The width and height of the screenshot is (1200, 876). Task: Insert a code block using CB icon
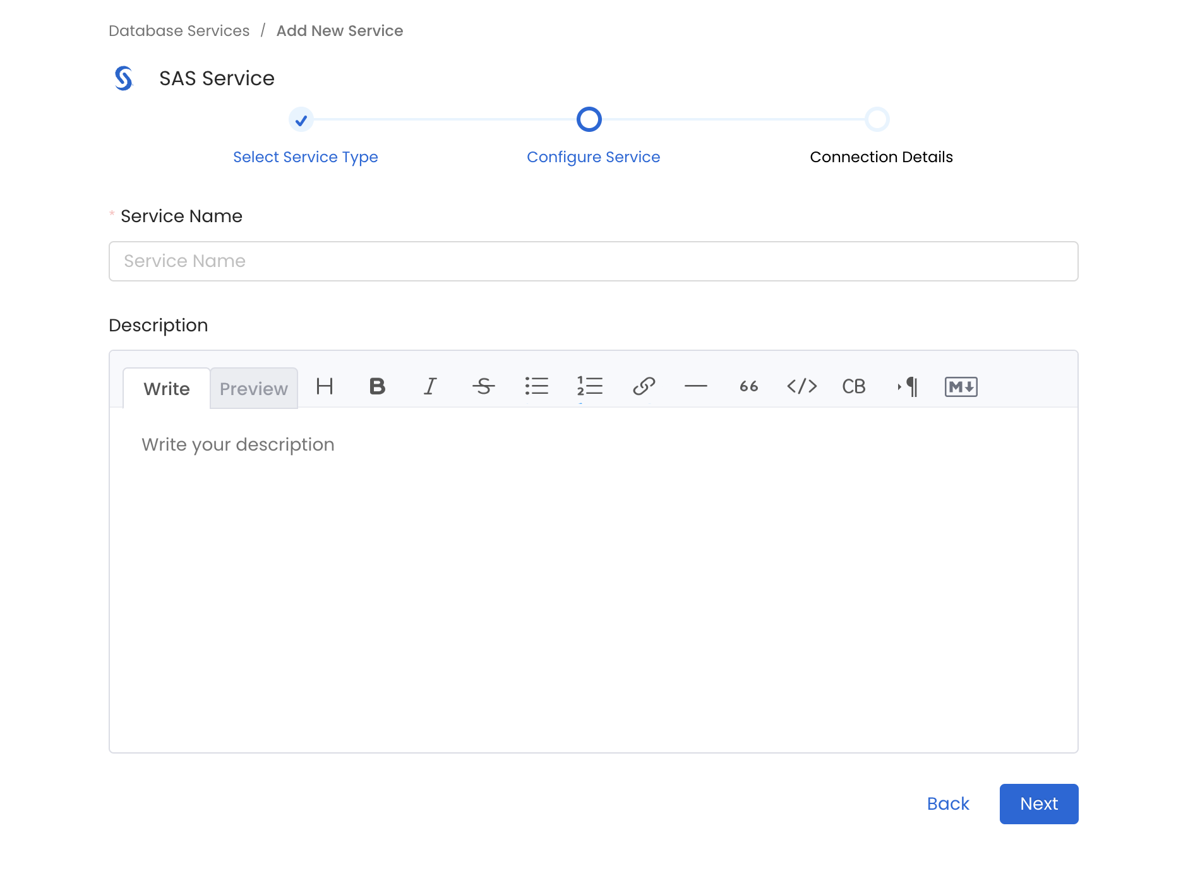(x=854, y=387)
